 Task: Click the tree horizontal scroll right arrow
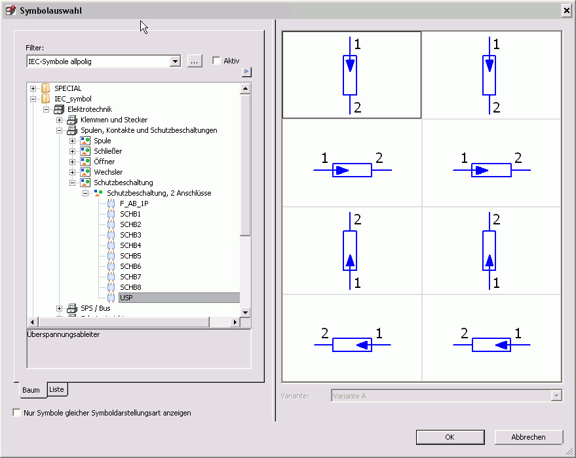[235, 322]
